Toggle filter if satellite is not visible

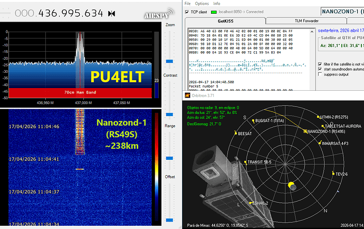pos(320,64)
